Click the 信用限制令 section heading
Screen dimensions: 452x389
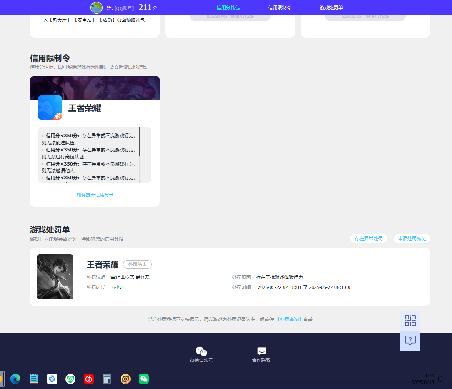tap(50, 58)
